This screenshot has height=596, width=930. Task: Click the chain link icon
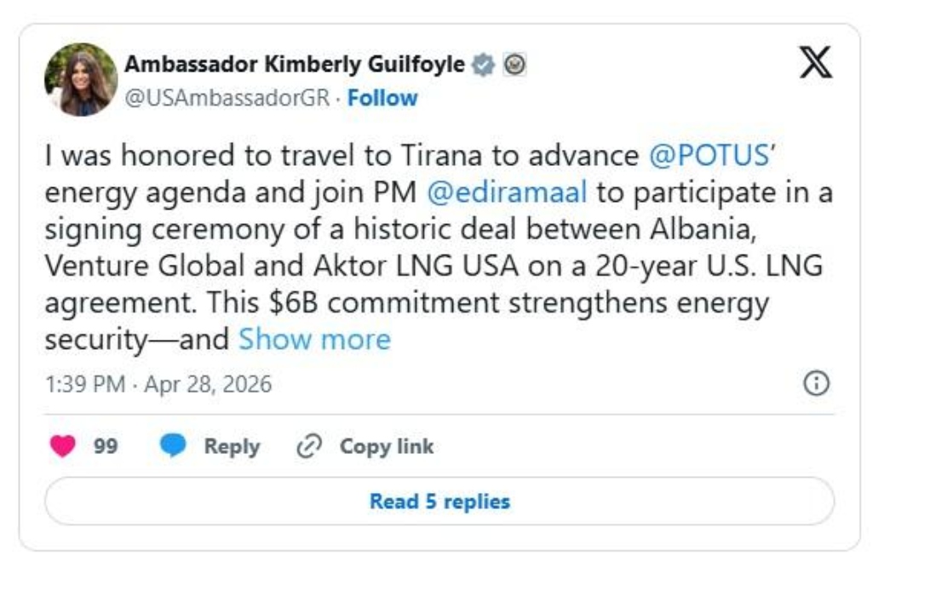tap(307, 447)
